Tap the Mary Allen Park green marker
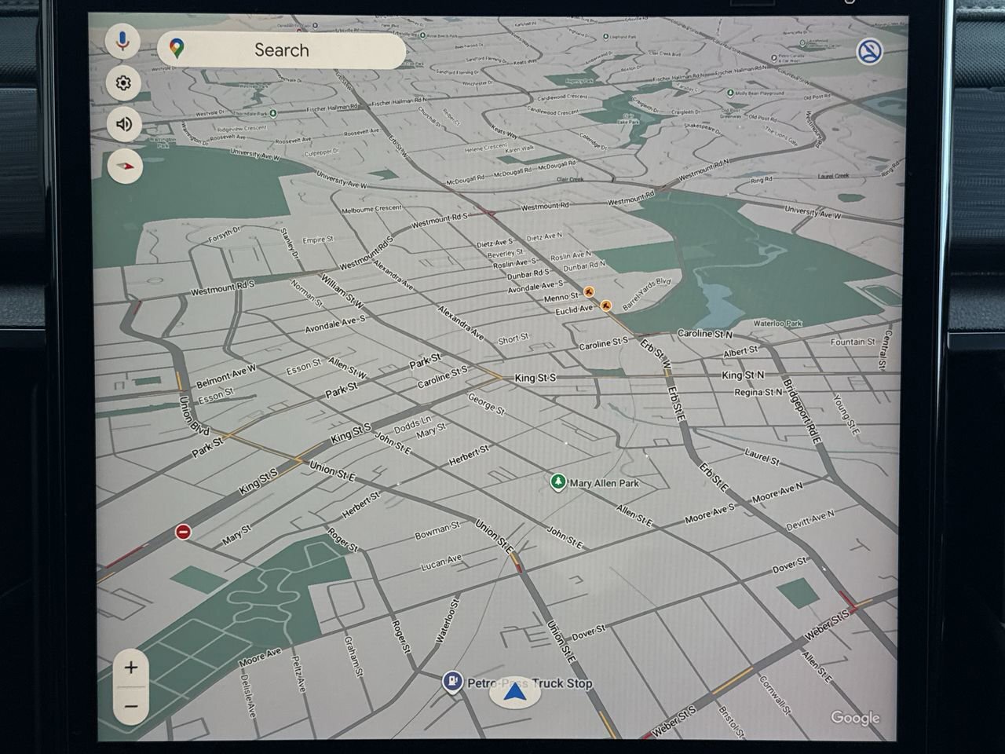 tap(558, 481)
